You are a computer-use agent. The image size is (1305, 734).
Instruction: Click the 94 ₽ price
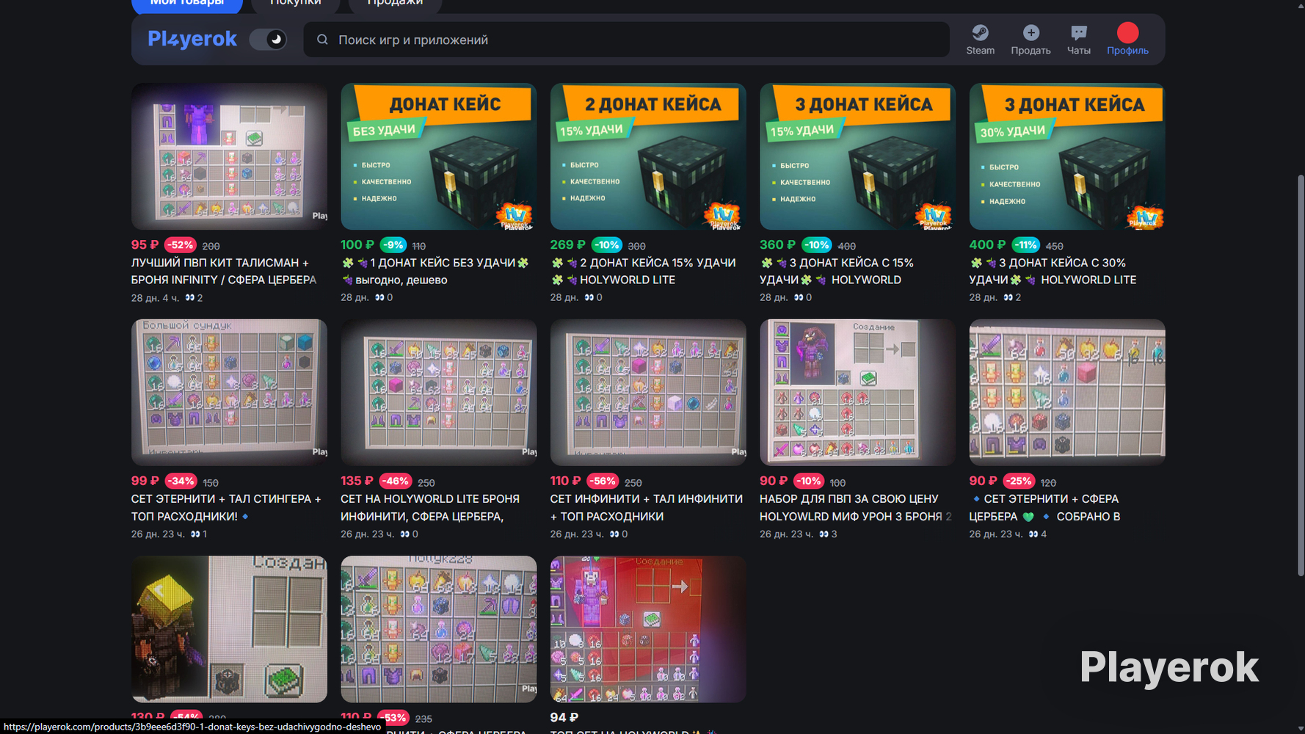pos(564,718)
